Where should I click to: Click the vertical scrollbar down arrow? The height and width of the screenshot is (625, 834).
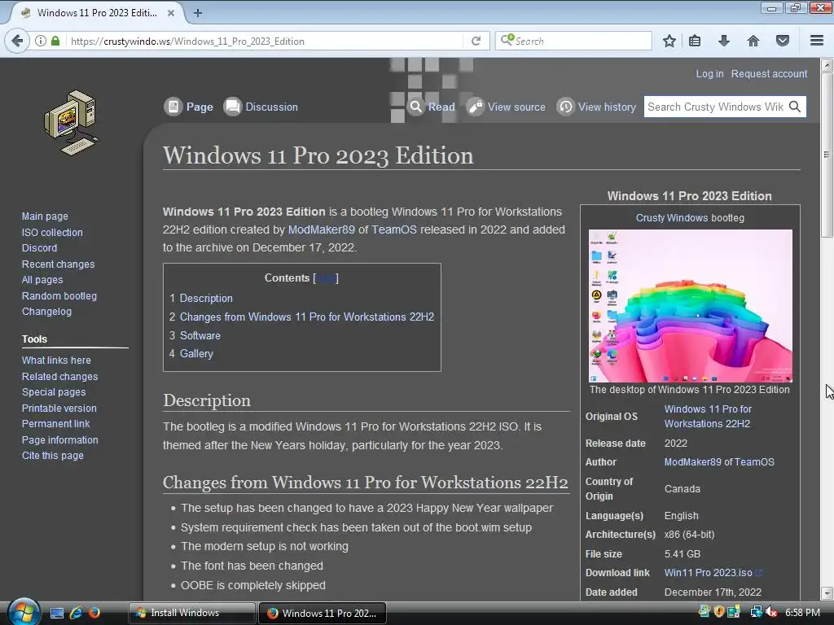pos(827,592)
